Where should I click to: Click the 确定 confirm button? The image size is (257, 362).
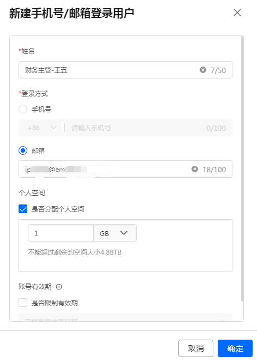[235, 348]
